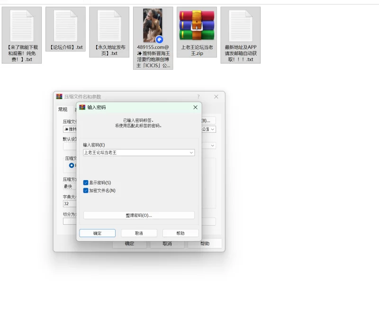379x309 pixels.
Task: Click 取消 in the 压缩文件名和参数 dialog
Action: point(167,244)
